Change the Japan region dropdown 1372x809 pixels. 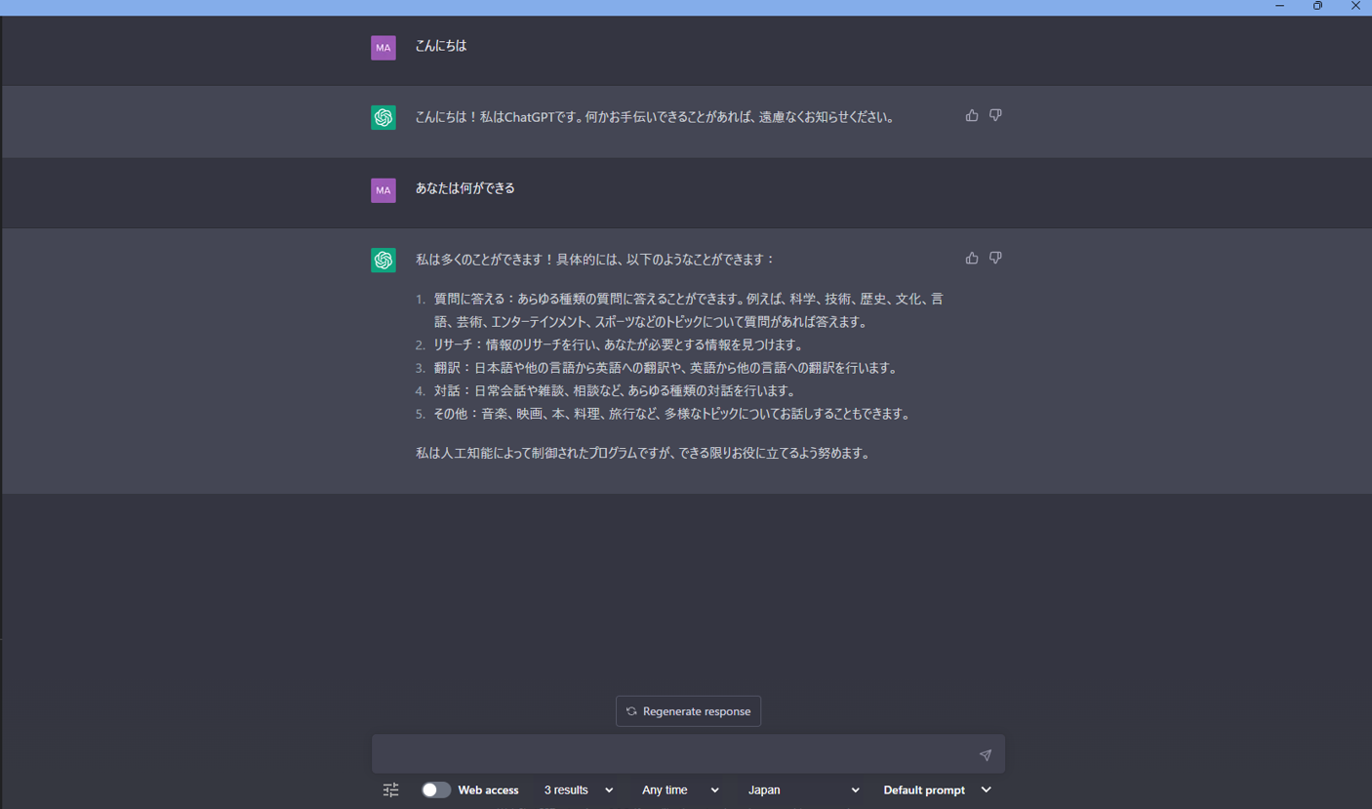(x=804, y=789)
